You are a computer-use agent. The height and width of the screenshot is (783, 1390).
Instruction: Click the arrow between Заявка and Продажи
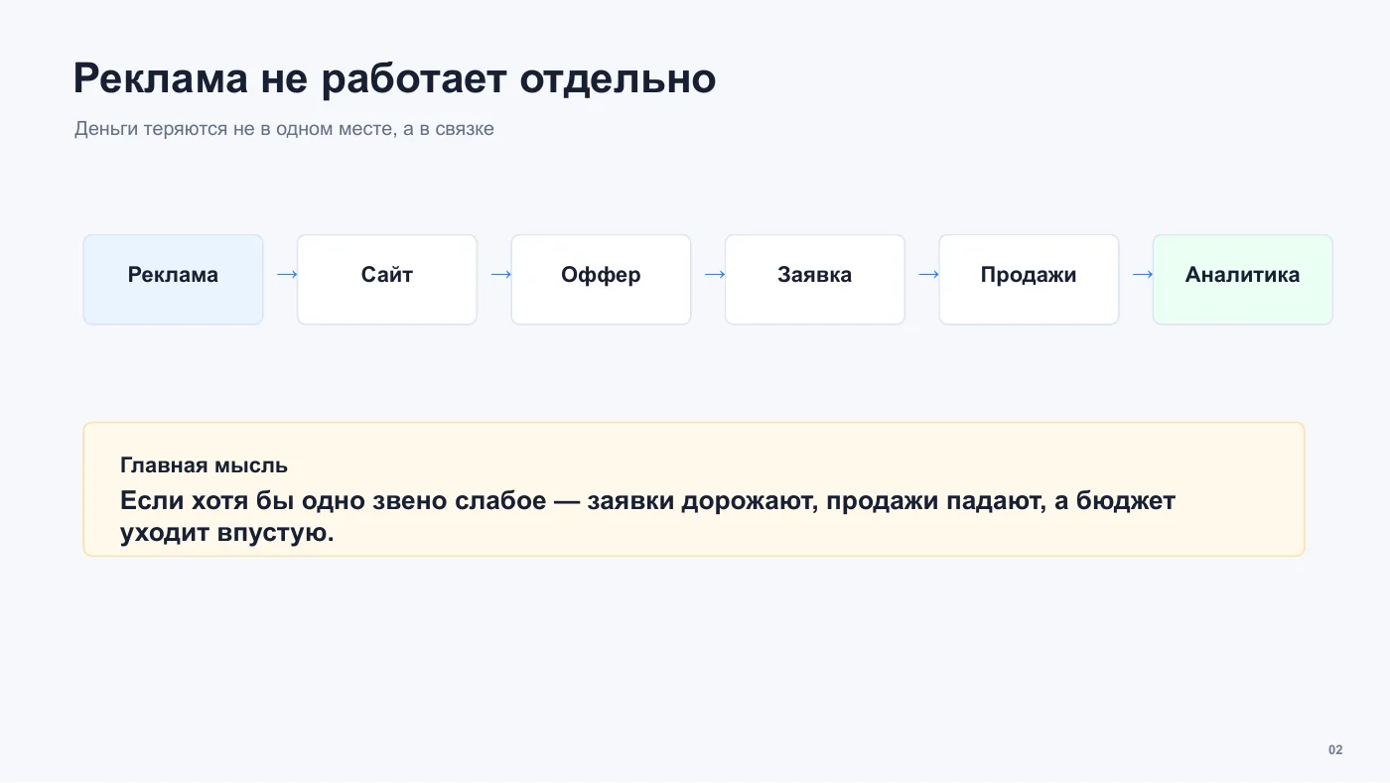tap(929, 275)
